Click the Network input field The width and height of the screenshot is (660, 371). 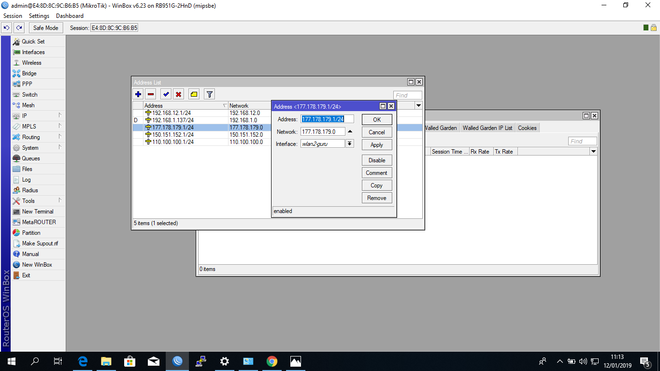323,131
